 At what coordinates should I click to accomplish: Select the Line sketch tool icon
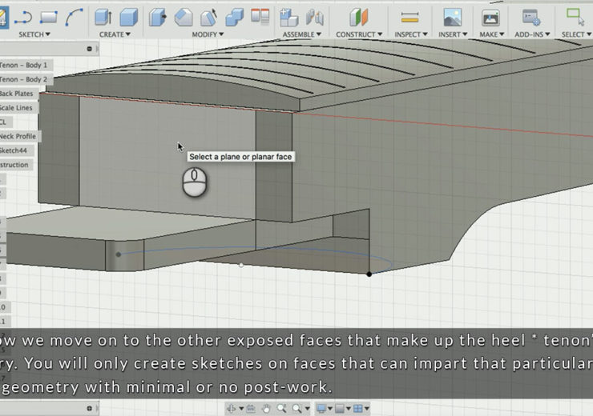[x=22, y=16]
